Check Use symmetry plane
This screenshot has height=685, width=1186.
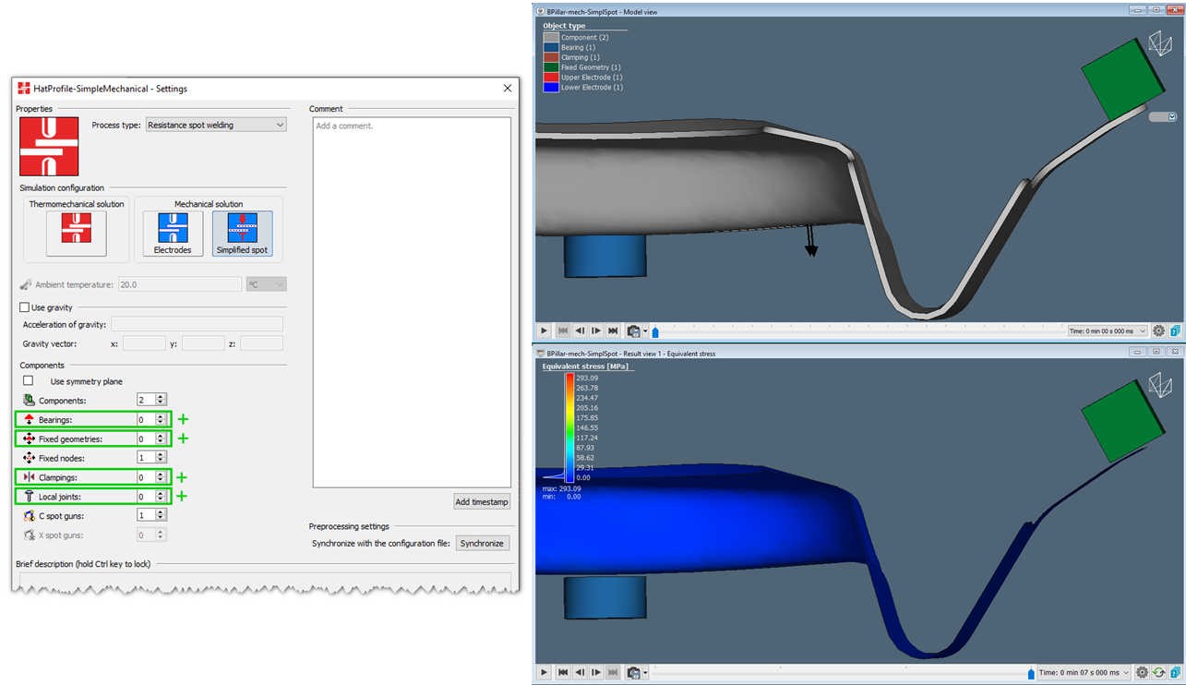28,382
